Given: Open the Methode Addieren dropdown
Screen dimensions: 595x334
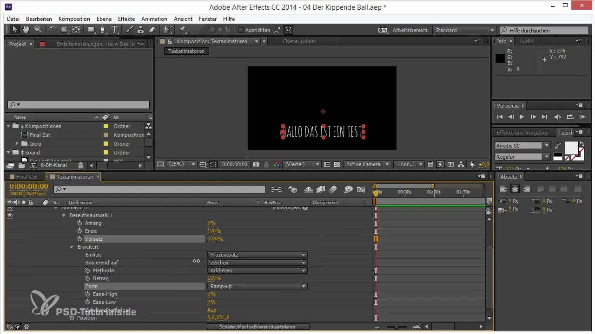Looking at the screenshot, I should click(x=257, y=270).
